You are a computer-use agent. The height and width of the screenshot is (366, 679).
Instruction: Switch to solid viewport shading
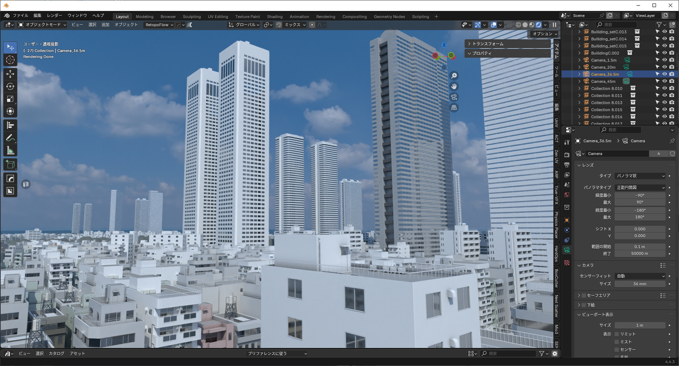click(x=525, y=25)
